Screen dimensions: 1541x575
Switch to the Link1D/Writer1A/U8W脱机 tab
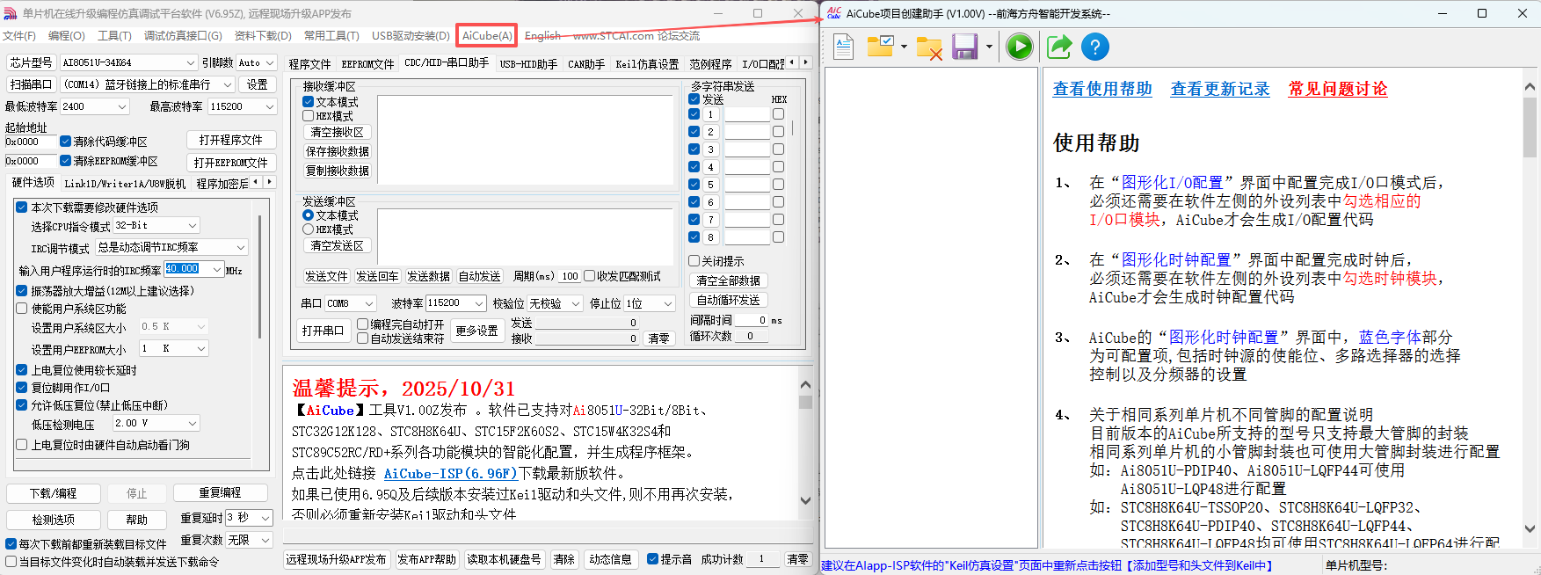pyautogui.click(x=125, y=184)
